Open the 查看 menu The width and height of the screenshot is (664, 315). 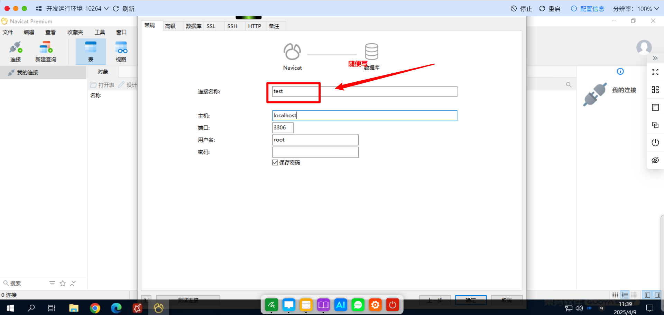pyautogui.click(x=50, y=32)
